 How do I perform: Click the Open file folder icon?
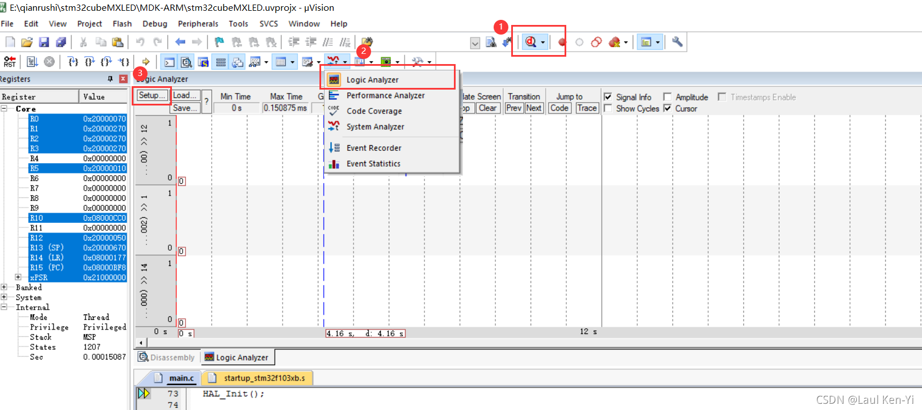click(27, 42)
